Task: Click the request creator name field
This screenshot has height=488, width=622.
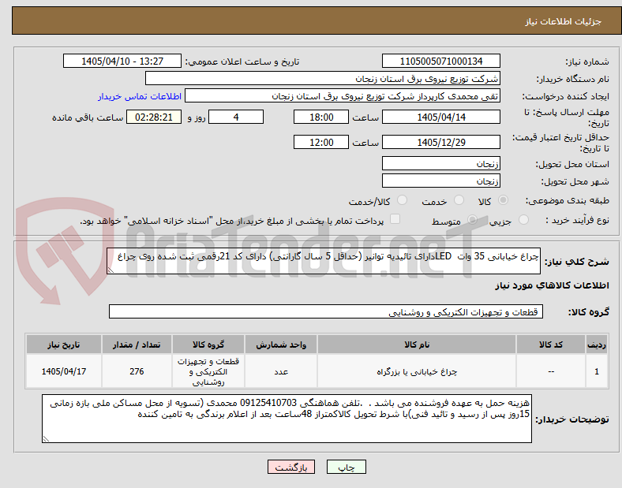Action: (x=343, y=96)
